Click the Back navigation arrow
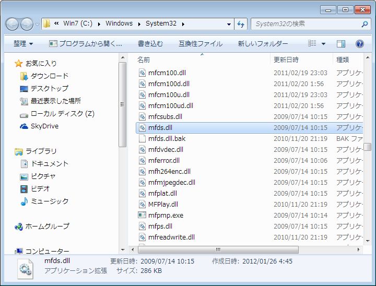The height and width of the screenshot is (286, 376). (13, 24)
